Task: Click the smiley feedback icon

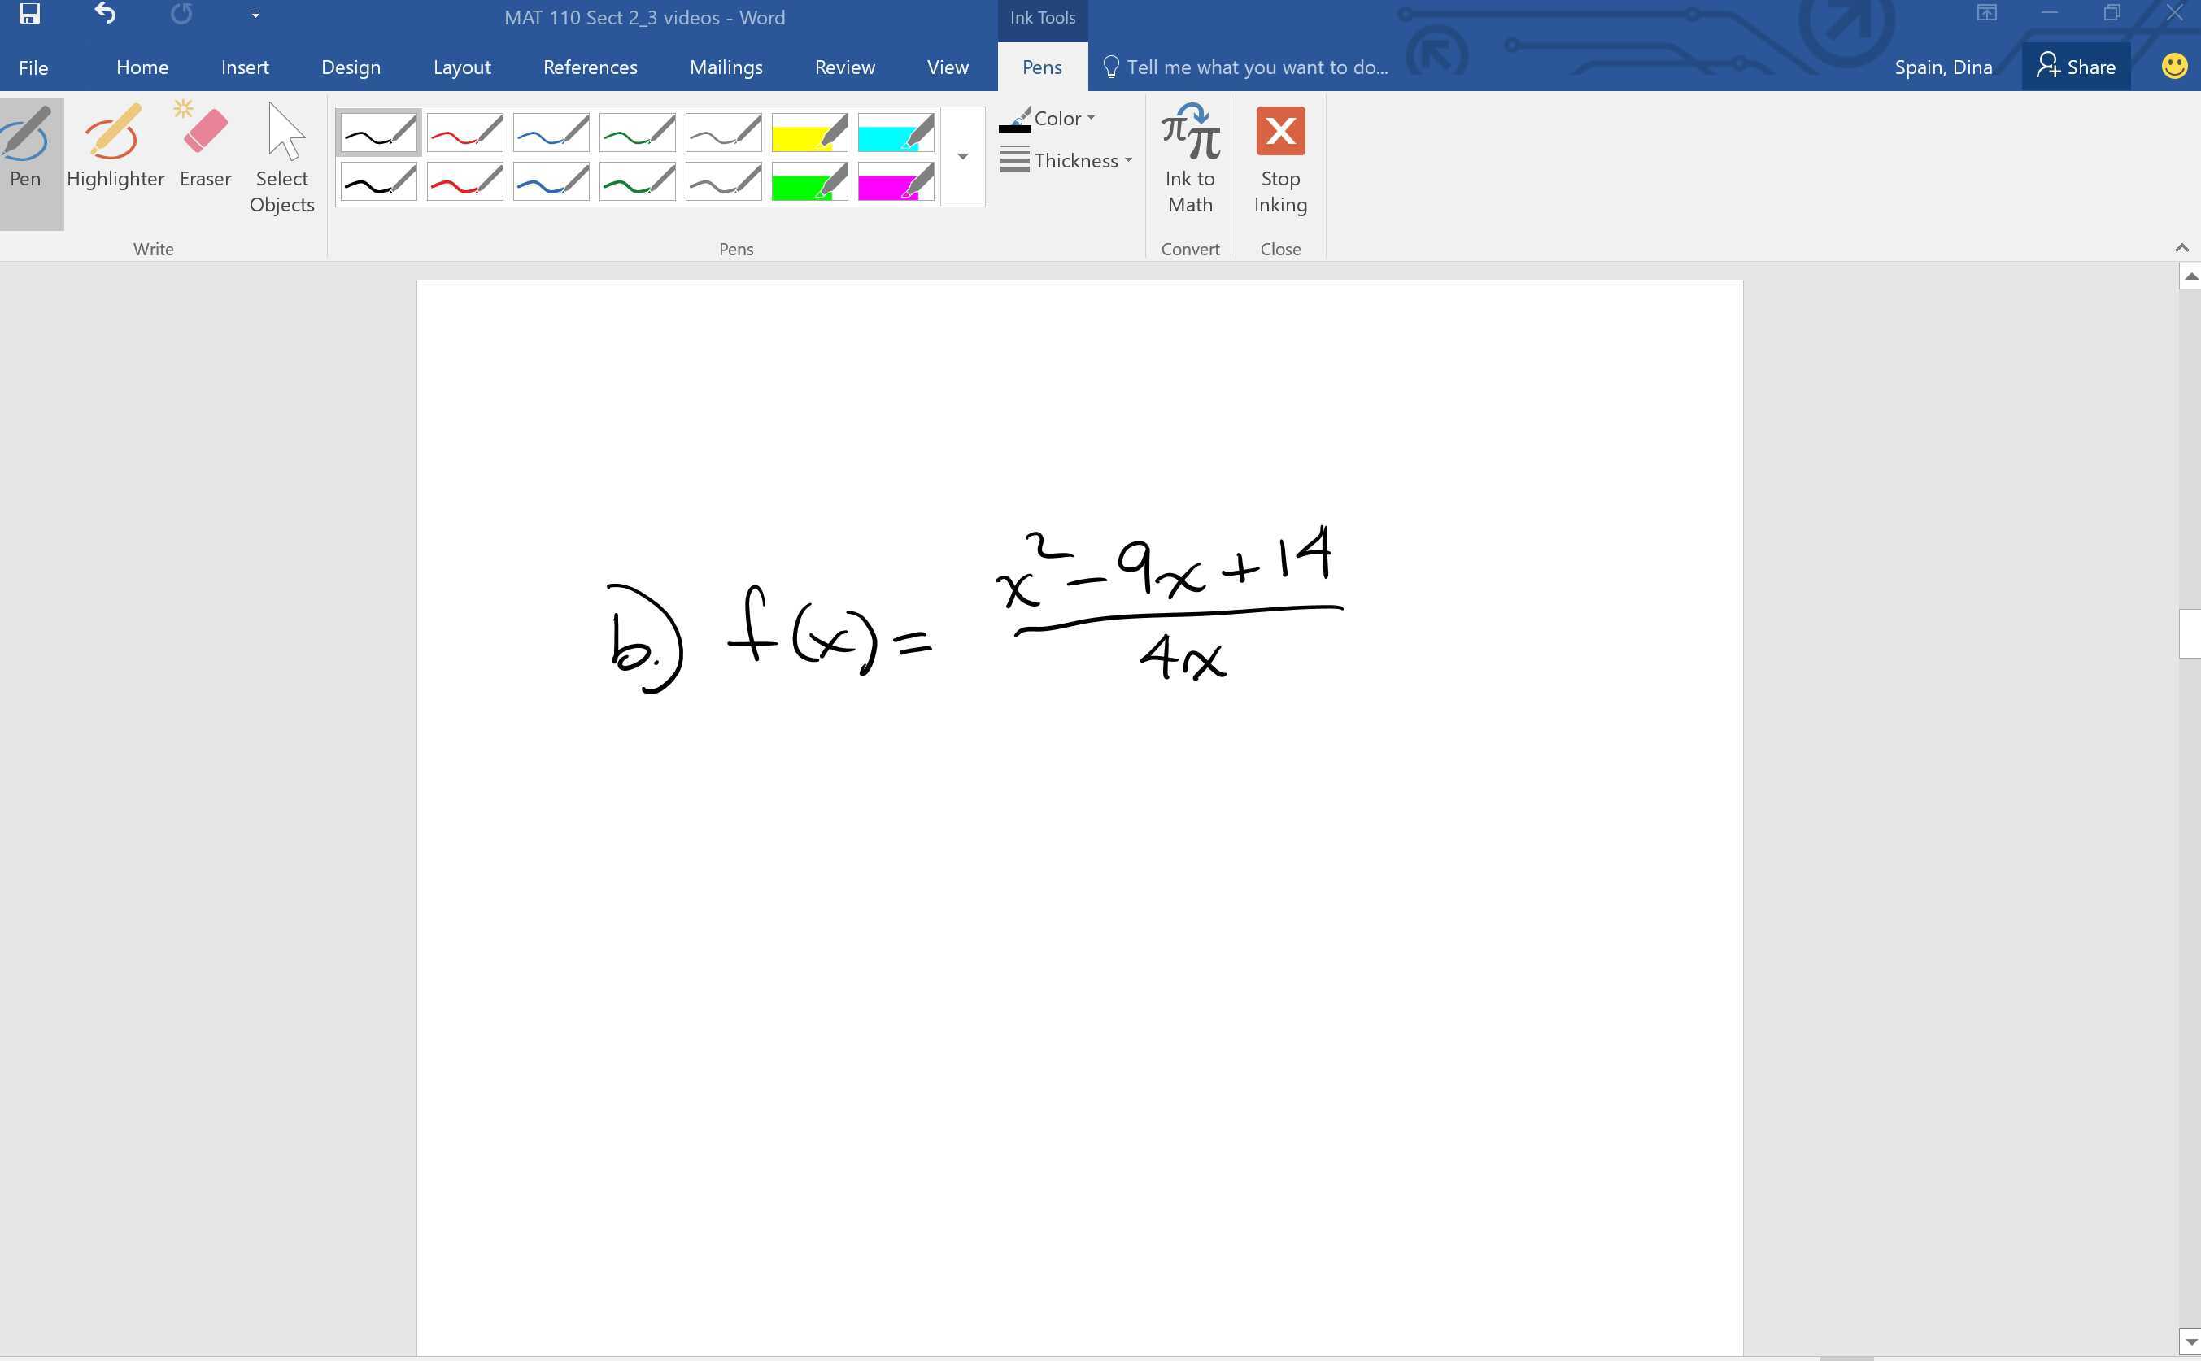Action: point(2173,66)
